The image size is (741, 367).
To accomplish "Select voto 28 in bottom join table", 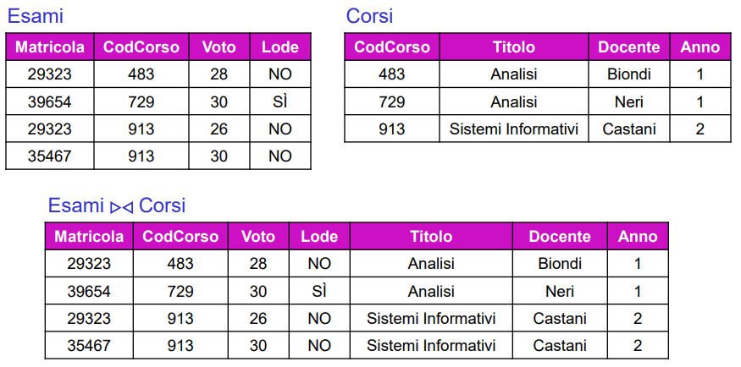I will pyautogui.click(x=258, y=264).
